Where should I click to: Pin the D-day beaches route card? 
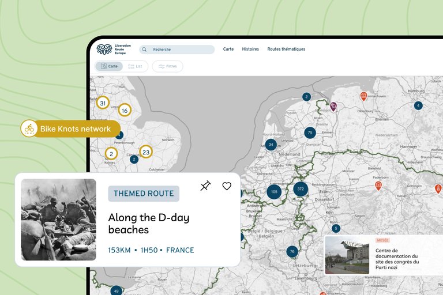point(206,186)
